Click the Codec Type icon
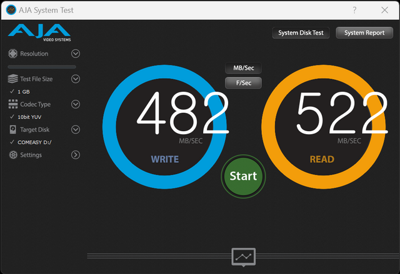This screenshot has width=400, height=274. click(13, 105)
